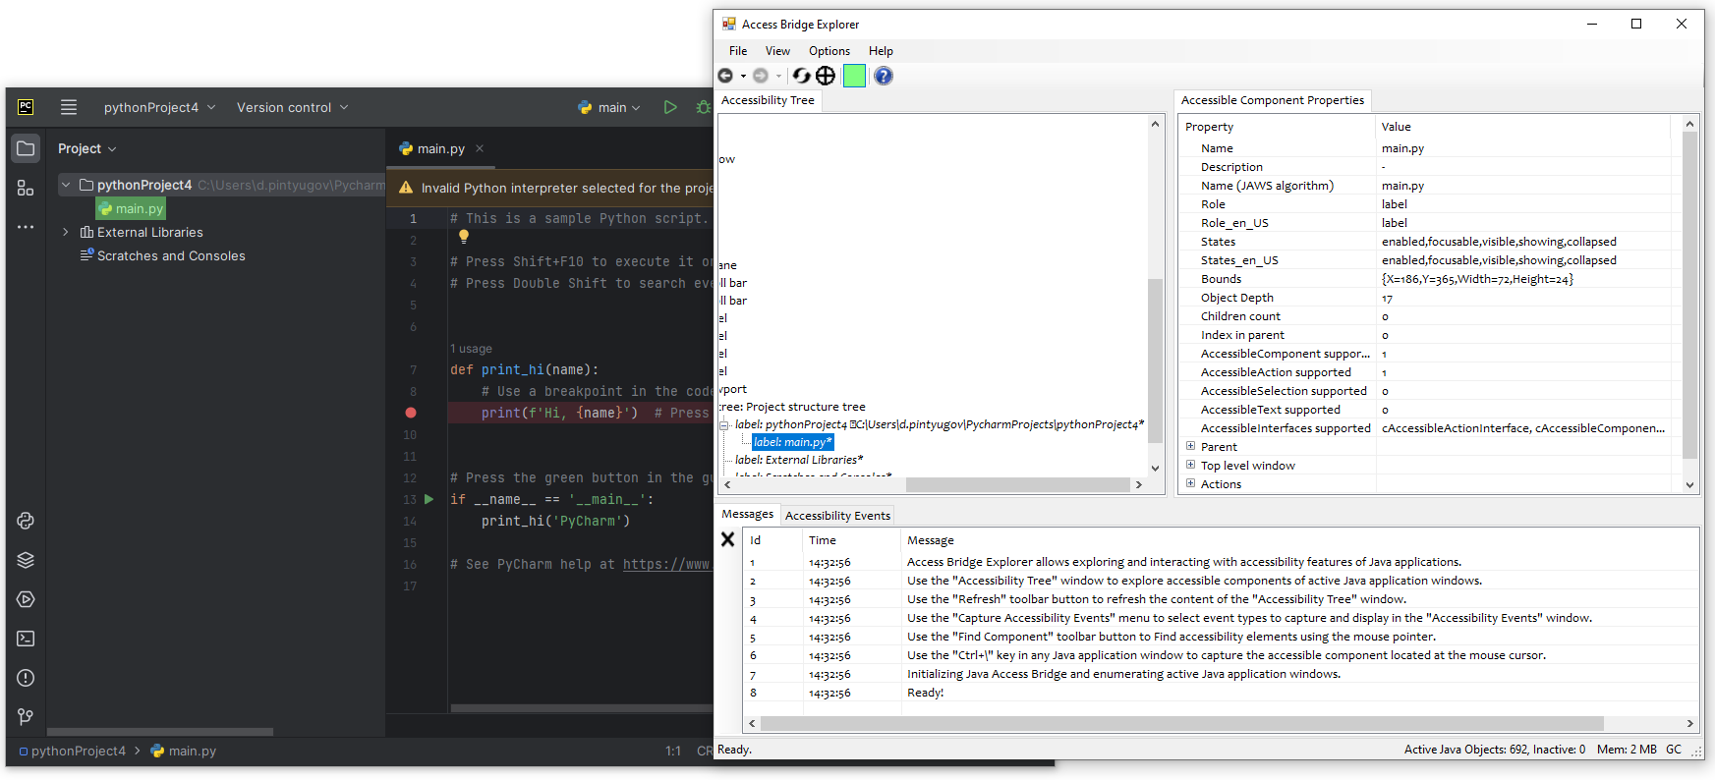
Task: Open the Options menu
Action: point(829,51)
